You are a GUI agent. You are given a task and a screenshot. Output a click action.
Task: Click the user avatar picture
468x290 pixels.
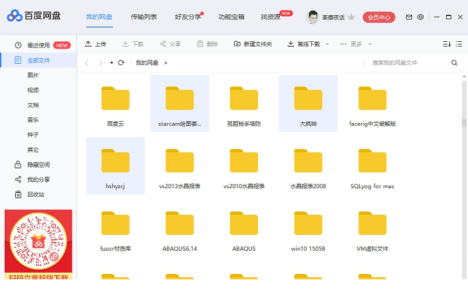tap(312, 17)
